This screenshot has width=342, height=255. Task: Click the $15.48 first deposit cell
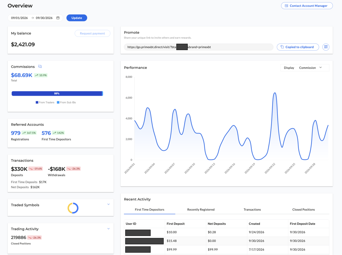pos(172,241)
